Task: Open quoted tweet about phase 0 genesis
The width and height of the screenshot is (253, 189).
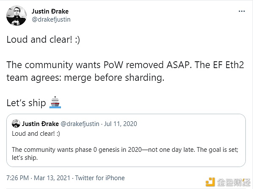Action: point(126,140)
